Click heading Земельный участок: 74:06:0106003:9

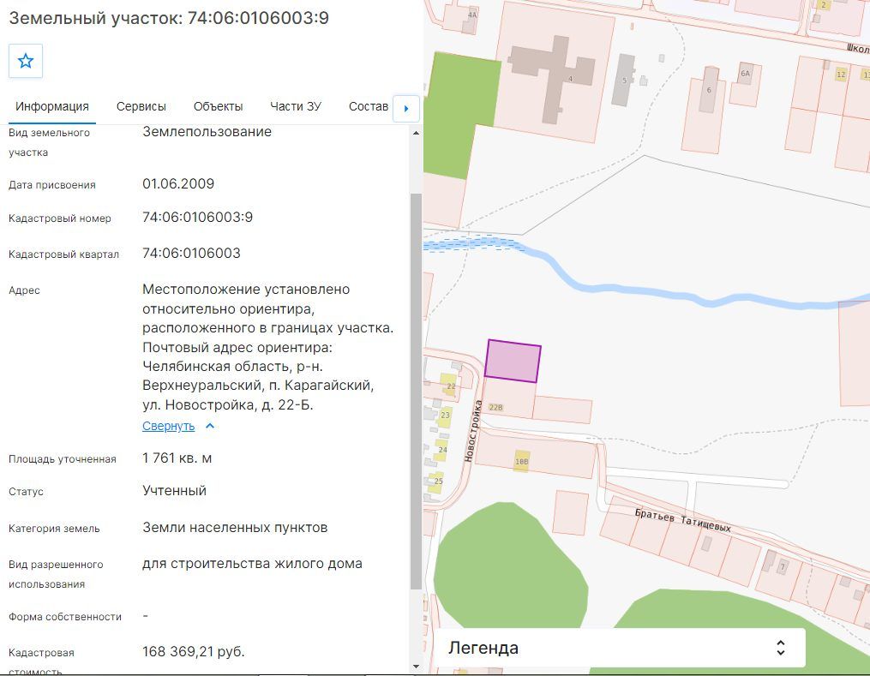tap(169, 18)
